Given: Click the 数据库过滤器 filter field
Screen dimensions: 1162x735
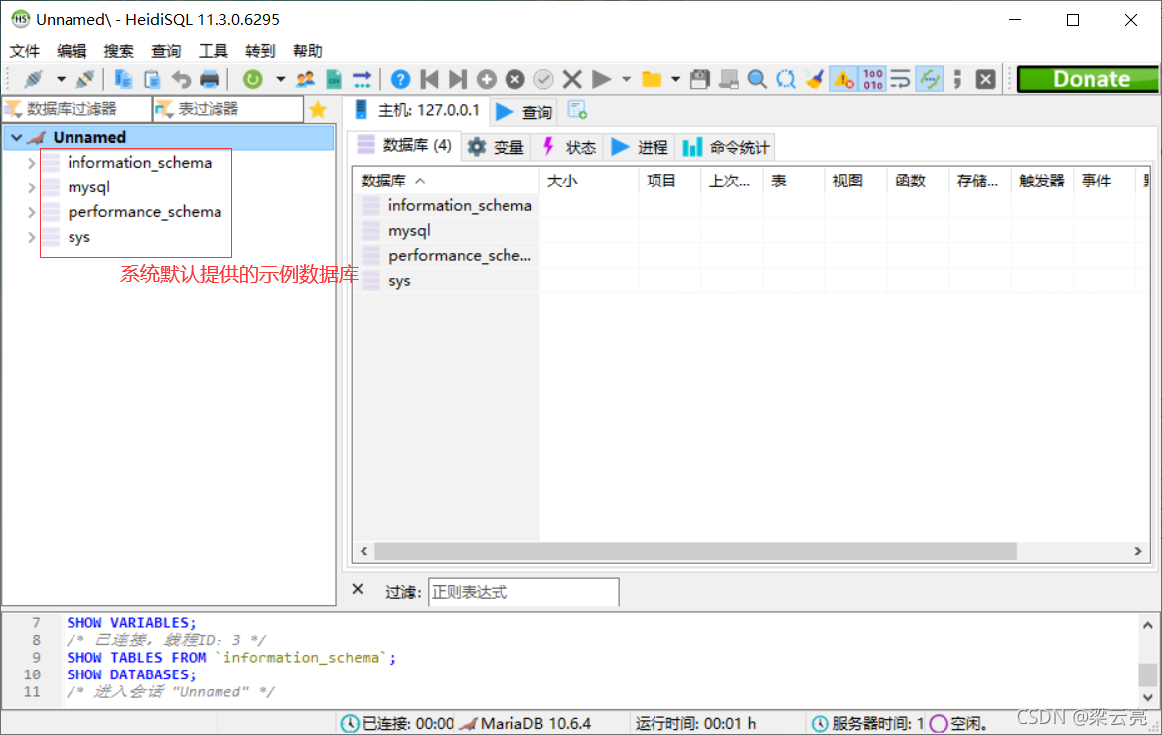Looking at the screenshot, I should tap(77, 109).
